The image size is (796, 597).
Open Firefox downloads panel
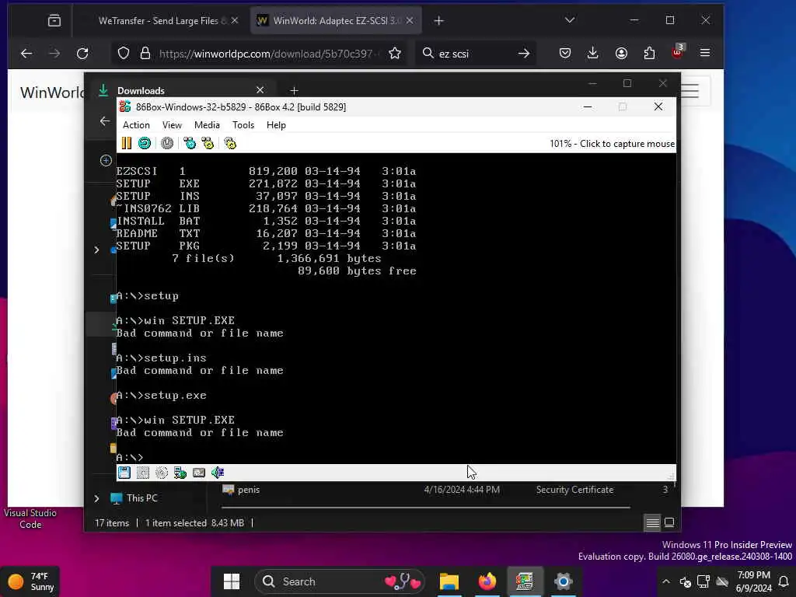pyautogui.click(x=593, y=54)
